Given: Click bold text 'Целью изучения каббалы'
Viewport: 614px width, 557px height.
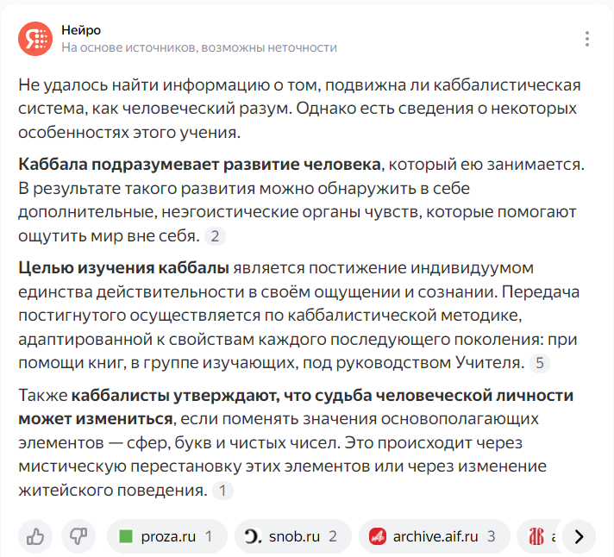Looking at the screenshot, I should (x=123, y=268).
